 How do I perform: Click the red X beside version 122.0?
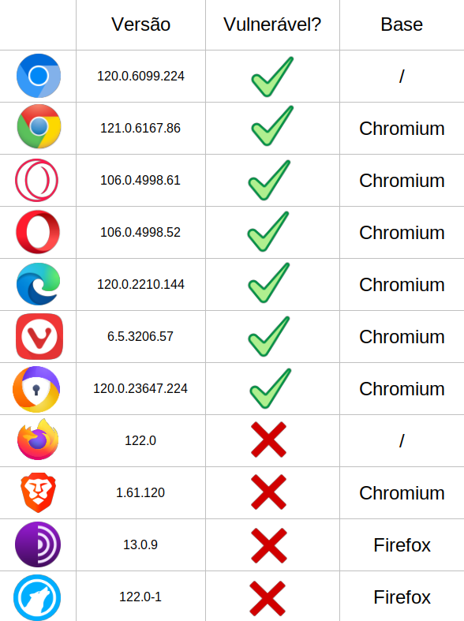click(x=268, y=440)
